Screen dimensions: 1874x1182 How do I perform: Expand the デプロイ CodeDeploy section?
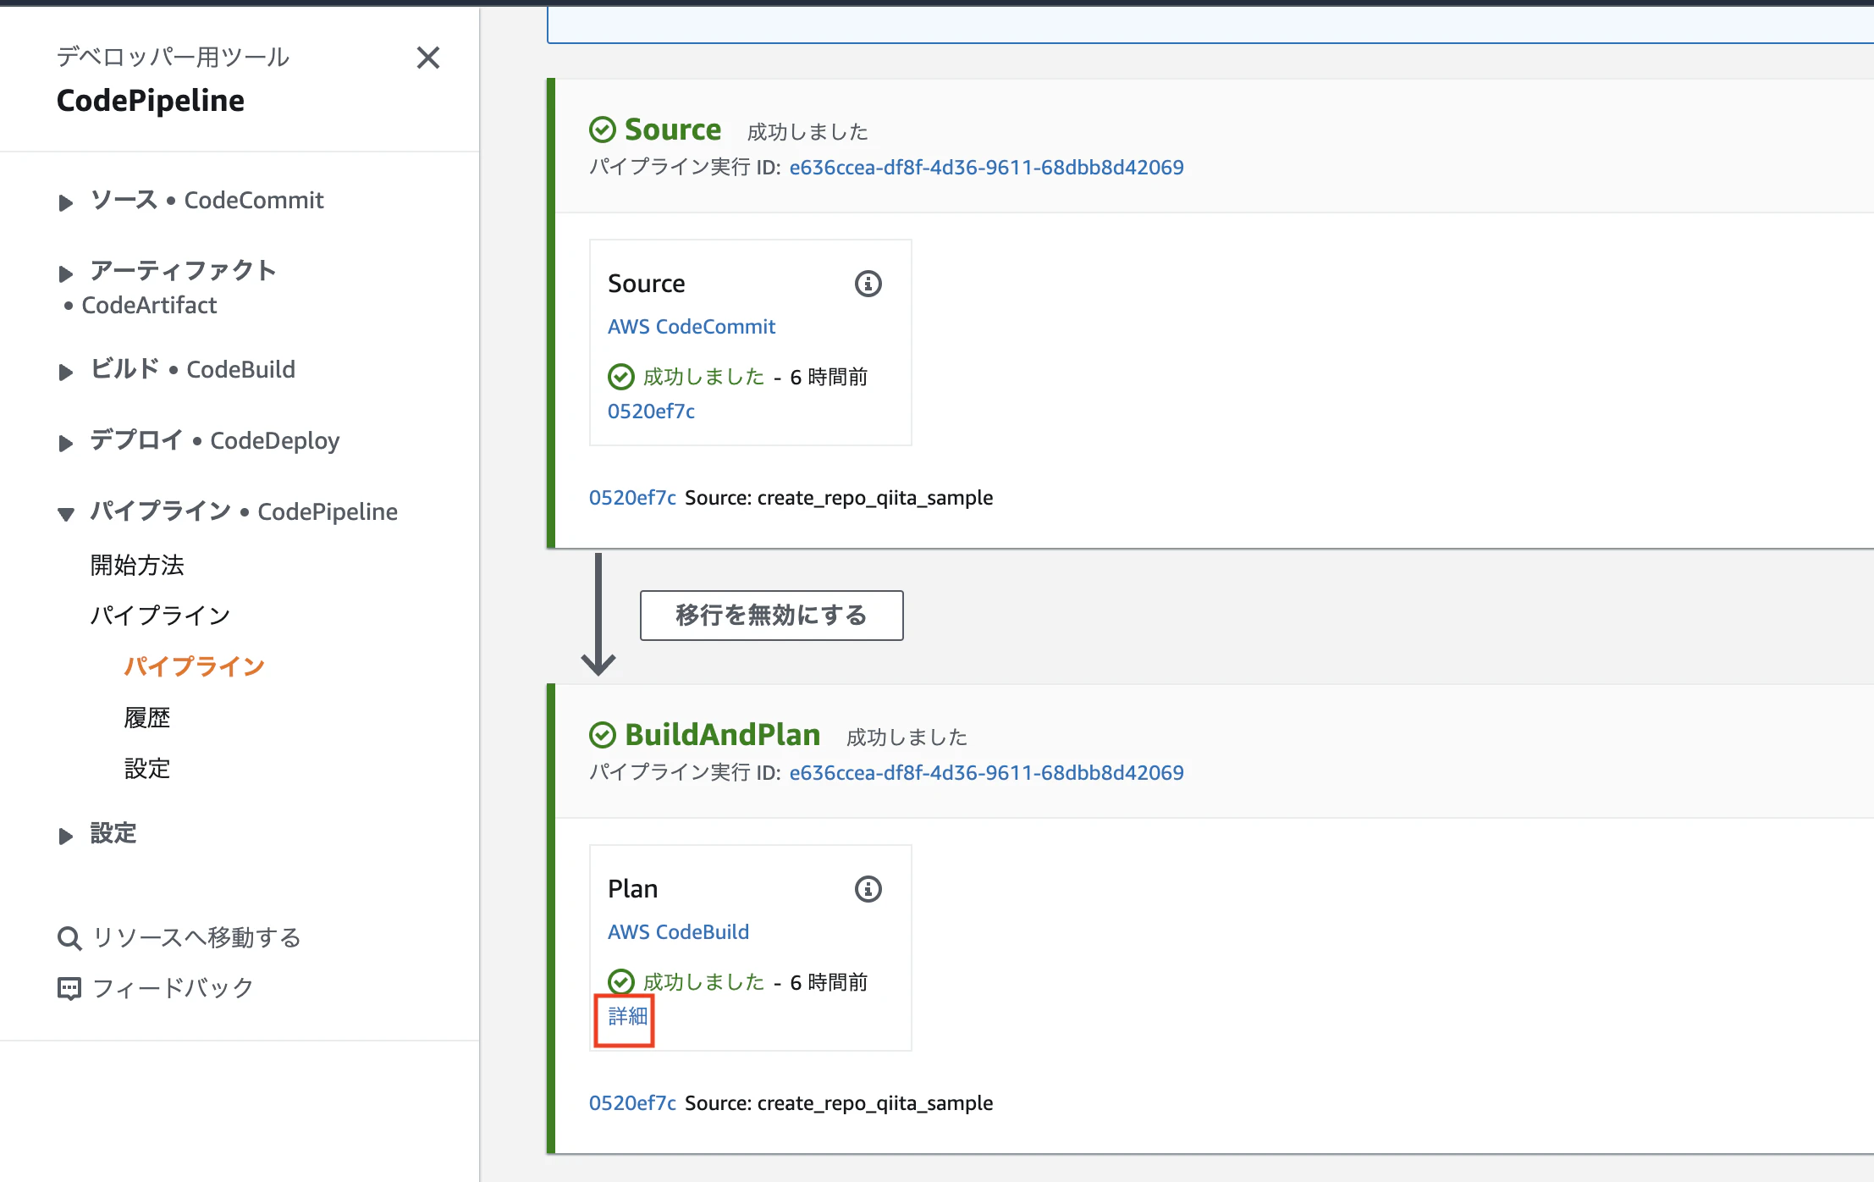click(x=65, y=443)
